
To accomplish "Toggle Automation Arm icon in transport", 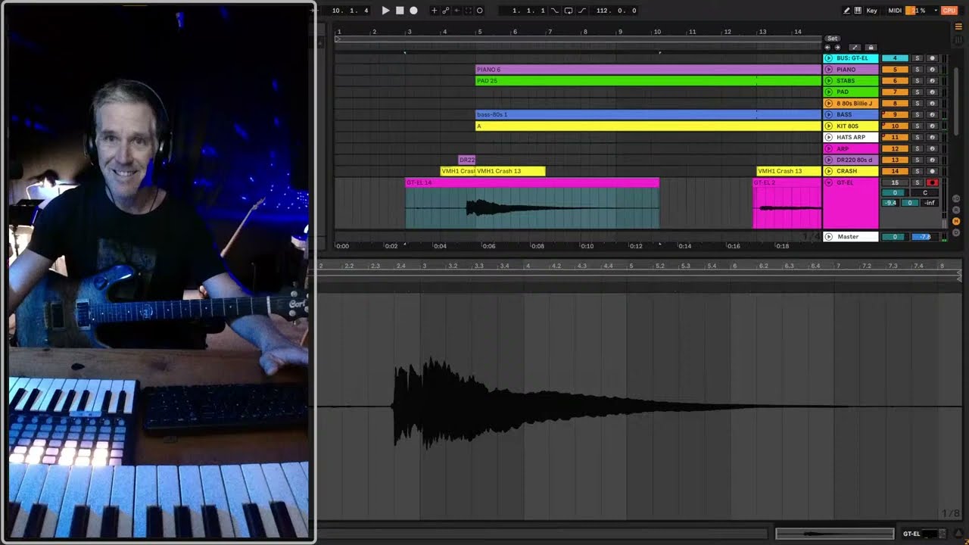I will (x=445, y=11).
